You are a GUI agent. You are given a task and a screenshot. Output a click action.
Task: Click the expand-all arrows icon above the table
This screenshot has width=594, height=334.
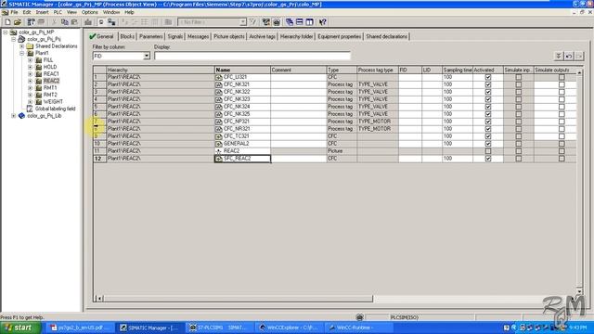coord(559,56)
